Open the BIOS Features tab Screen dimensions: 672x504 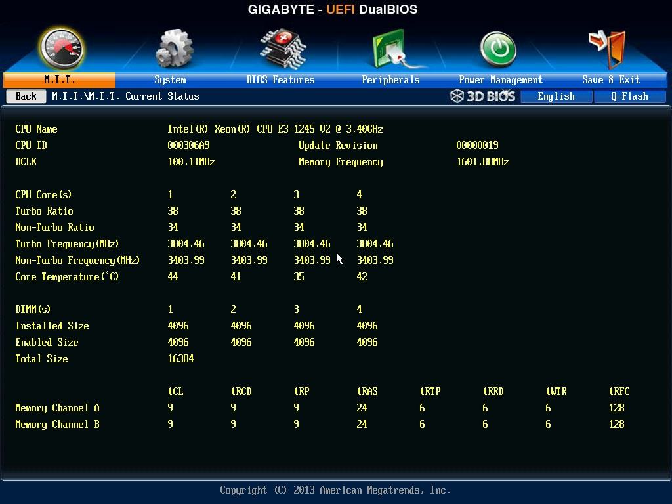click(280, 79)
